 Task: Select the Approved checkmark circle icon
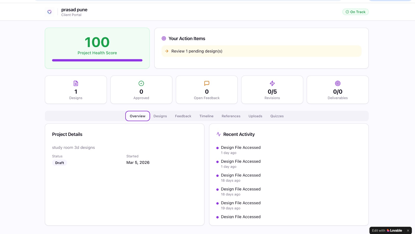(x=141, y=83)
